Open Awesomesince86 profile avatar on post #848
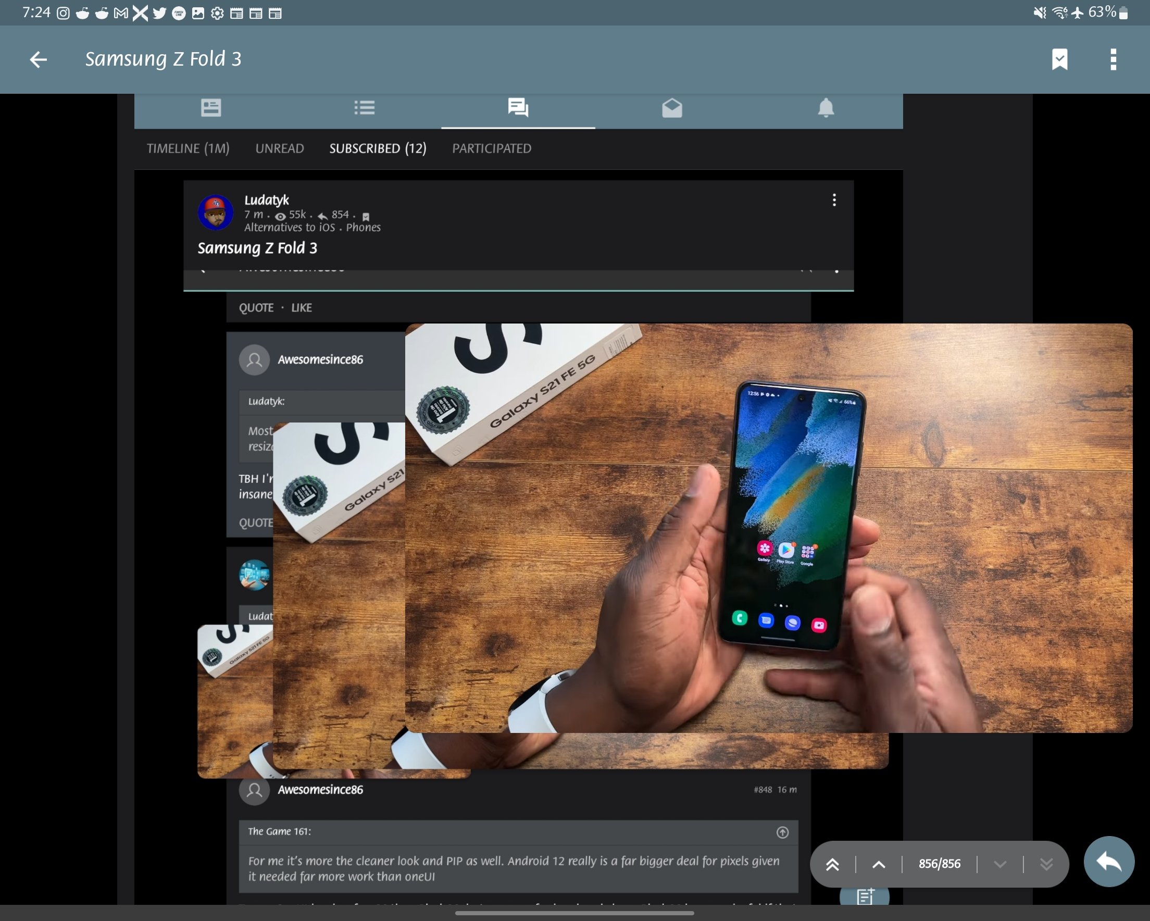This screenshot has height=921, width=1150. coord(254,790)
